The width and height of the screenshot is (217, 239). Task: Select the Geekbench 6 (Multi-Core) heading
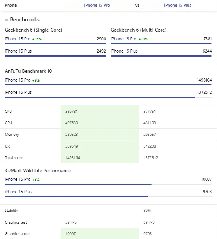click(x=139, y=30)
